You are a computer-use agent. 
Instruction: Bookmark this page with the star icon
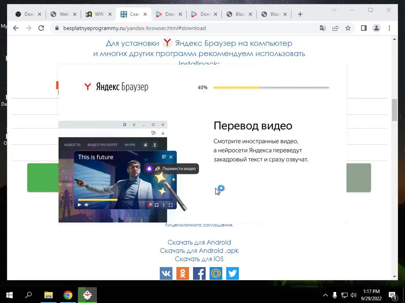[348, 28]
